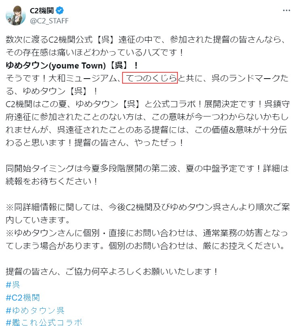This screenshot has width=296, height=326.
Task: Click the blue verified checkmark badge
Action: click(60, 10)
